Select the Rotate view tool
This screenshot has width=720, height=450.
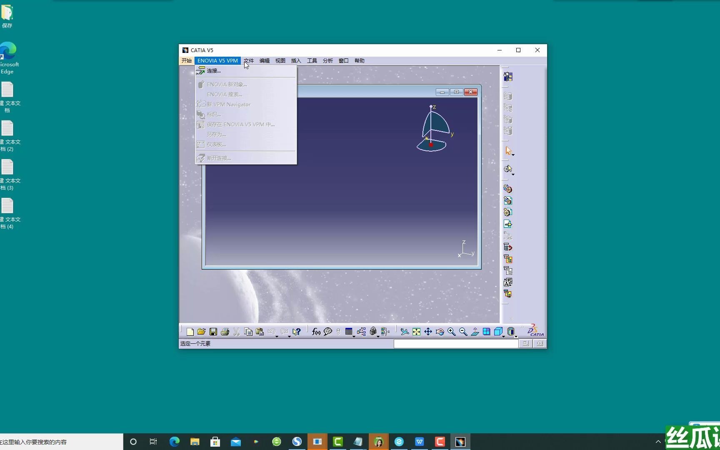pos(440,332)
